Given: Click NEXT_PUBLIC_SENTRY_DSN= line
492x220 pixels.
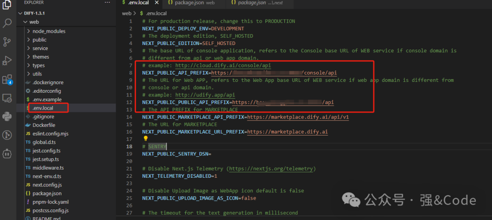Looking at the screenshot, I should point(177,154).
